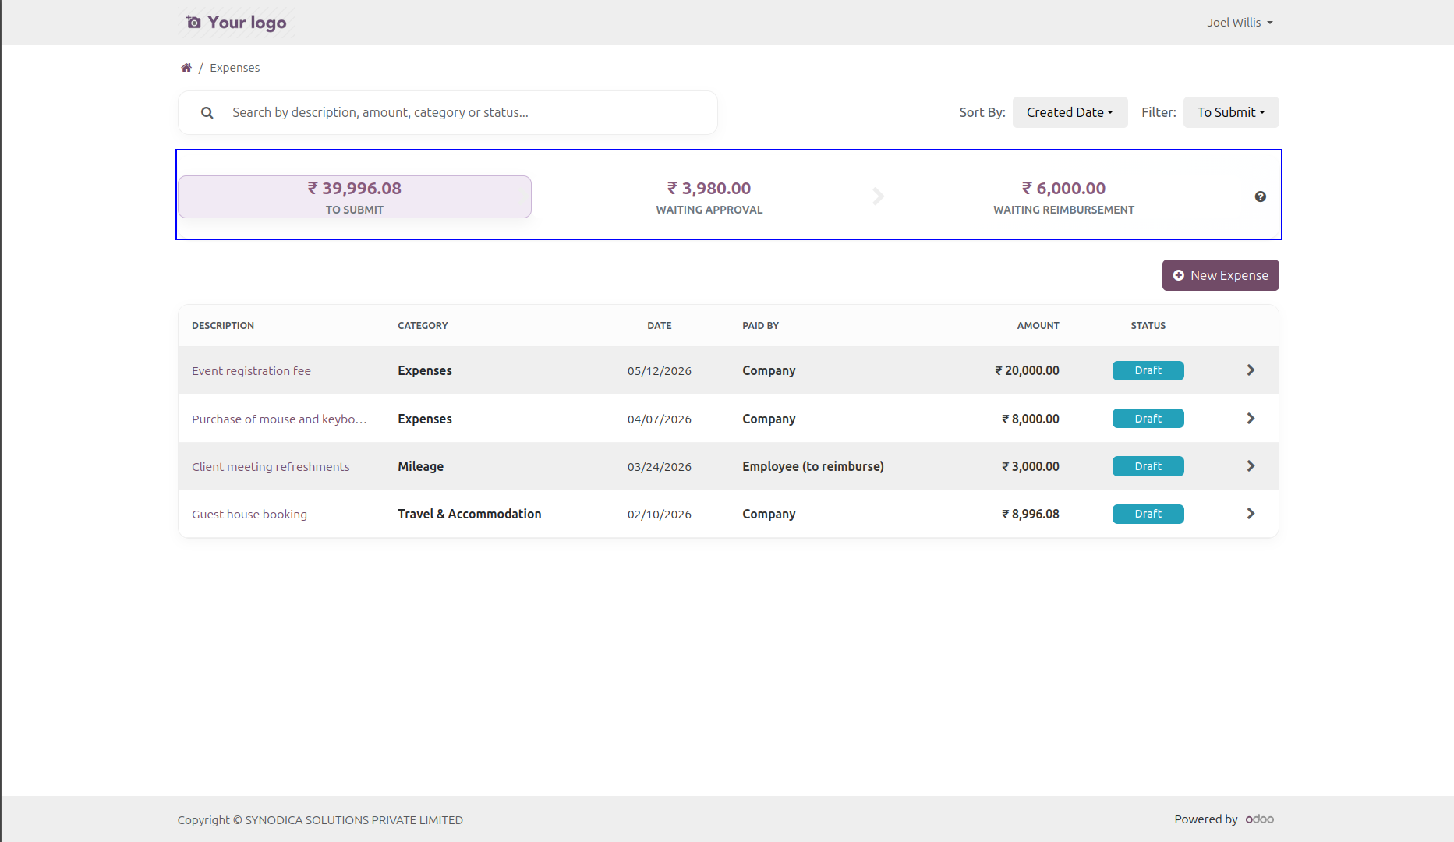Click the help question mark icon
Image resolution: width=1454 pixels, height=842 pixels.
pos(1260,196)
